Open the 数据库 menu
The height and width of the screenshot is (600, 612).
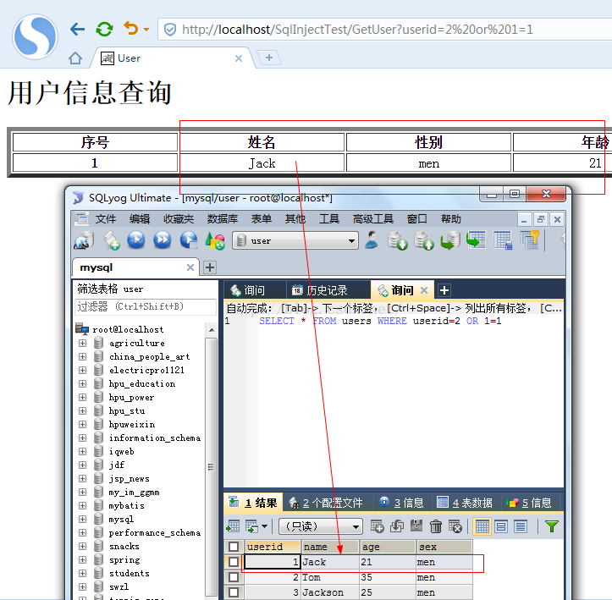tap(222, 219)
